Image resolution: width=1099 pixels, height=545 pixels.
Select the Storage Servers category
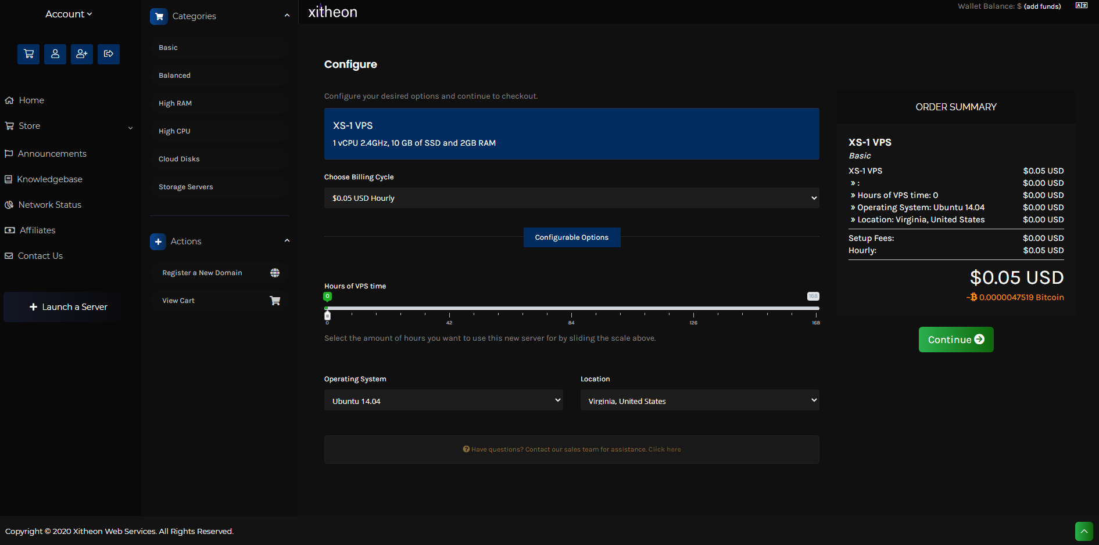click(x=220, y=187)
